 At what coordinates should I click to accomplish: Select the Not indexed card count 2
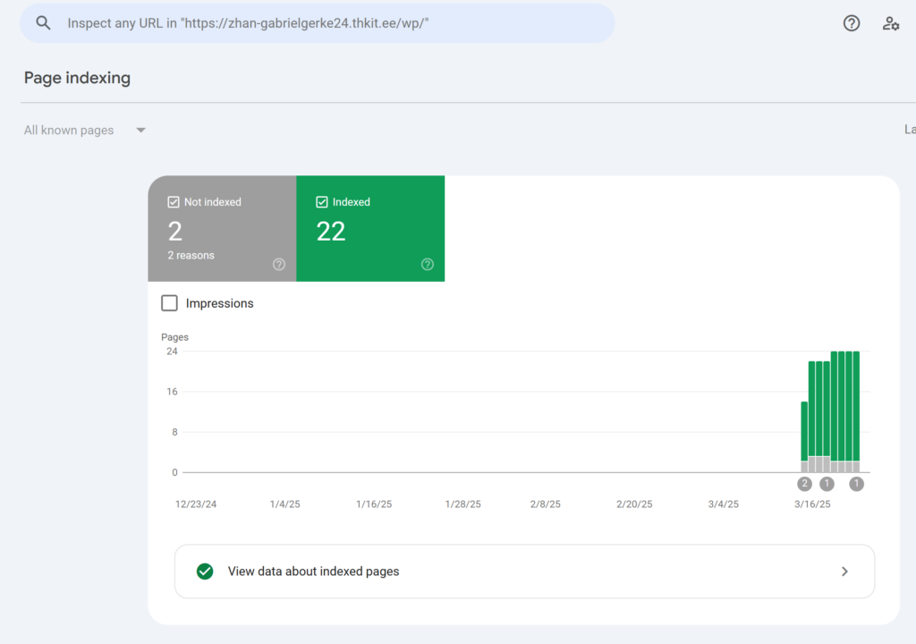(175, 232)
